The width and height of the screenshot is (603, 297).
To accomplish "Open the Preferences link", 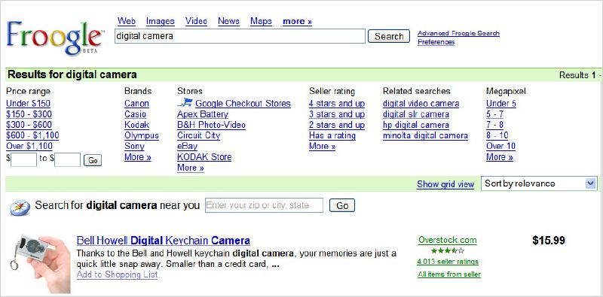I will click(x=436, y=42).
